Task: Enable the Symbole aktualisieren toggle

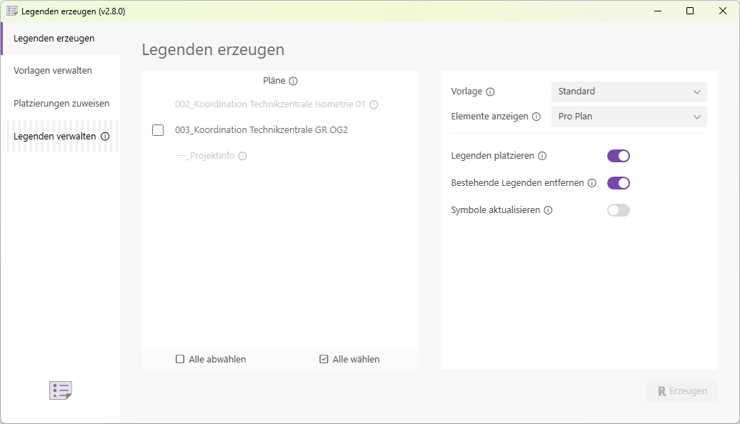Action: point(619,209)
